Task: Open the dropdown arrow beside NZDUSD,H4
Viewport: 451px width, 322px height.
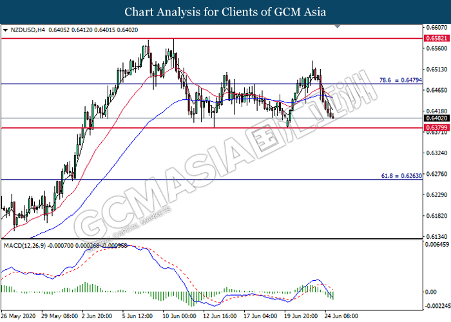Action: (x=5, y=30)
